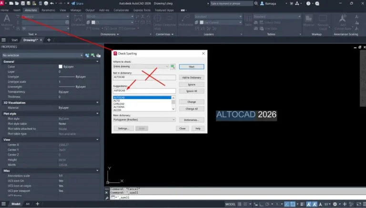Open the Autodesk shopping cart icon
The width and height of the screenshot is (366, 208).
pyautogui.click(x=291, y=3)
